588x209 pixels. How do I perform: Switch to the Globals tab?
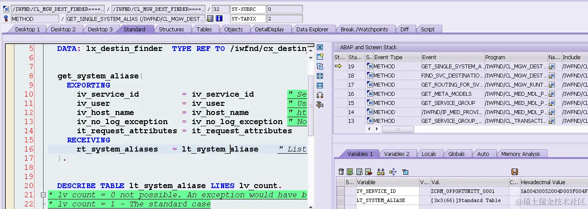[456, 154]
